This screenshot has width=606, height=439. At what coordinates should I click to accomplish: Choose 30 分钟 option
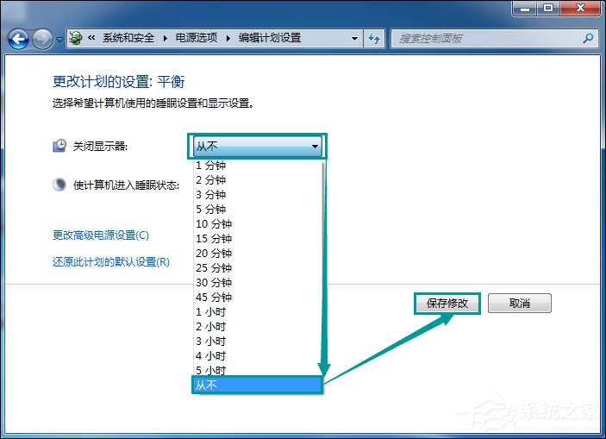point(258,283)
